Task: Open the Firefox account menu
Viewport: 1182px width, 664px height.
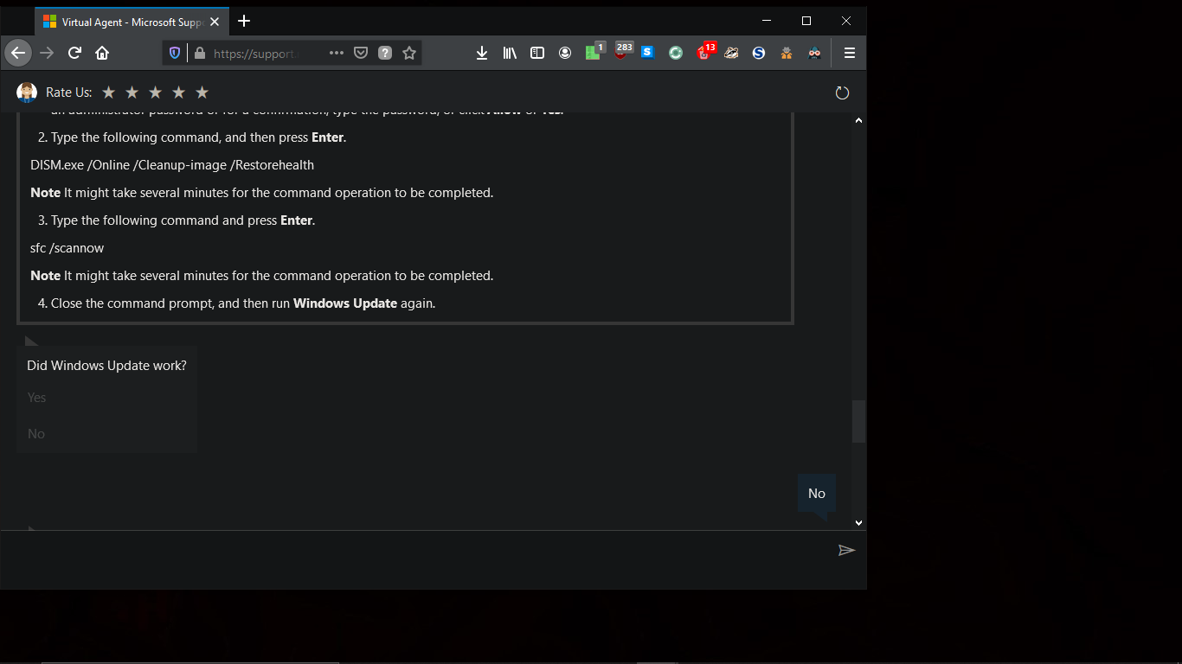Action: (x=565, y=53)
